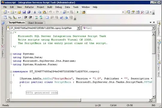Click the horizontal scrollbar thumb in the editor
This screenshot has height=108, width=162.
(45, 100)
